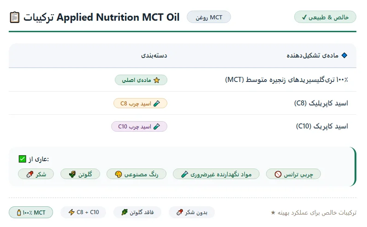Click the test tube icon in C10 badge
This screenshot has width=367, height=227.
tap(157, 127)
